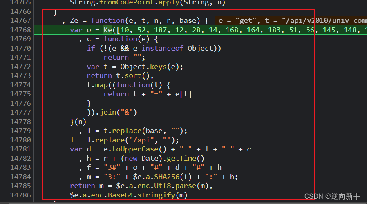Click line number 14780 in gutter
This screenshot has height=204, width=367.
(x=20, y=140)
